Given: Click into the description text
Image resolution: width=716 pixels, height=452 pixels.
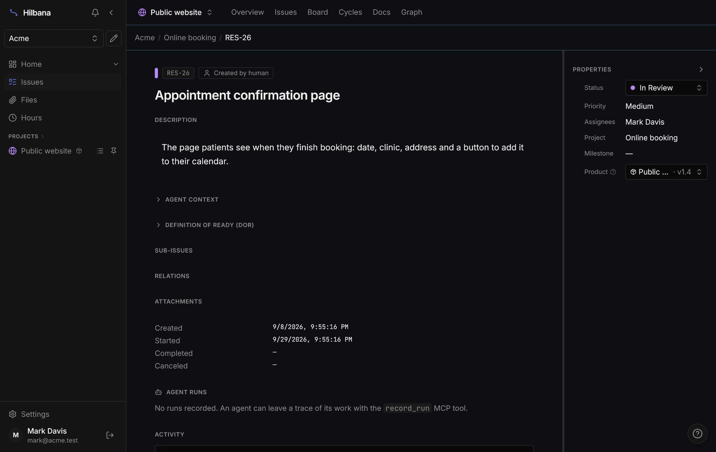Looking at the screenshot, I should [342, 154].
